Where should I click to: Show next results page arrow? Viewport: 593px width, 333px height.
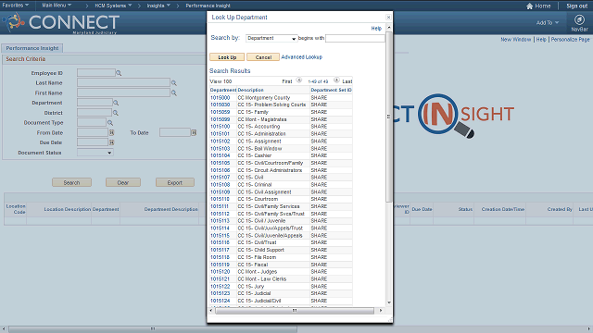(336, 80)
